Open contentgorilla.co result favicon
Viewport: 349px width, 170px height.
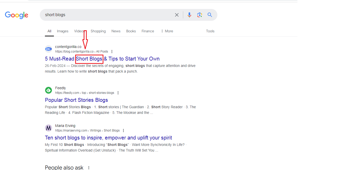click(x=49, y=49)
